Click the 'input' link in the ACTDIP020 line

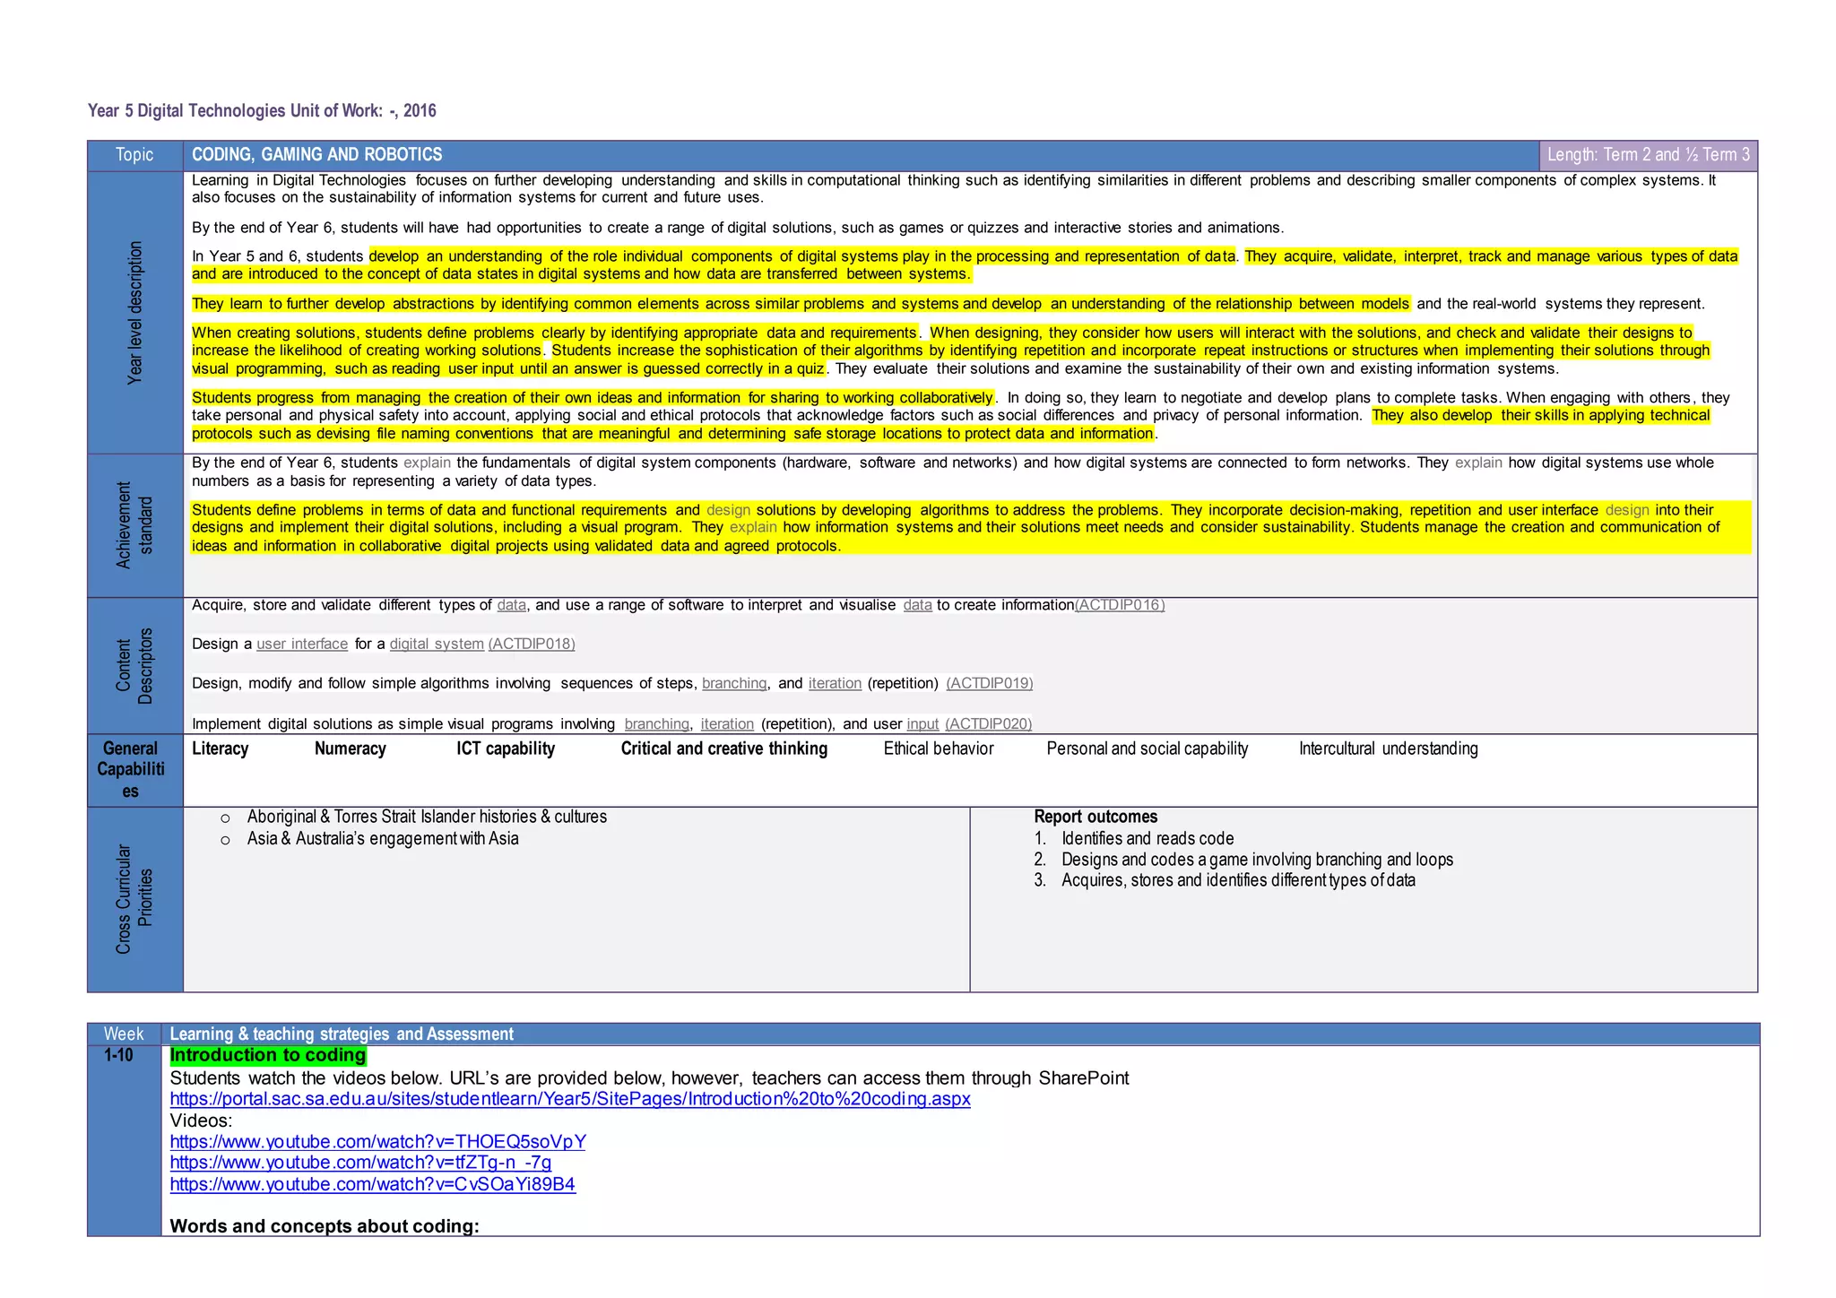pyautogui.click(x=922, y=723)
